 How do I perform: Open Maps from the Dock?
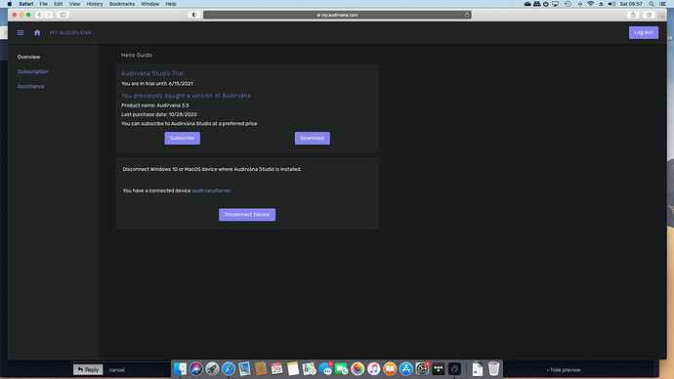point(309,368)
